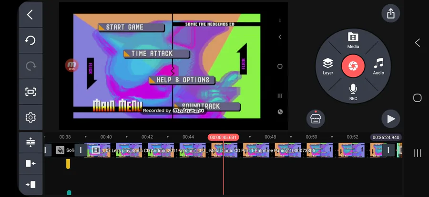This screenshot has width=429, height=197.
Task: Expand the timeline view vertically
Action: 30,142
